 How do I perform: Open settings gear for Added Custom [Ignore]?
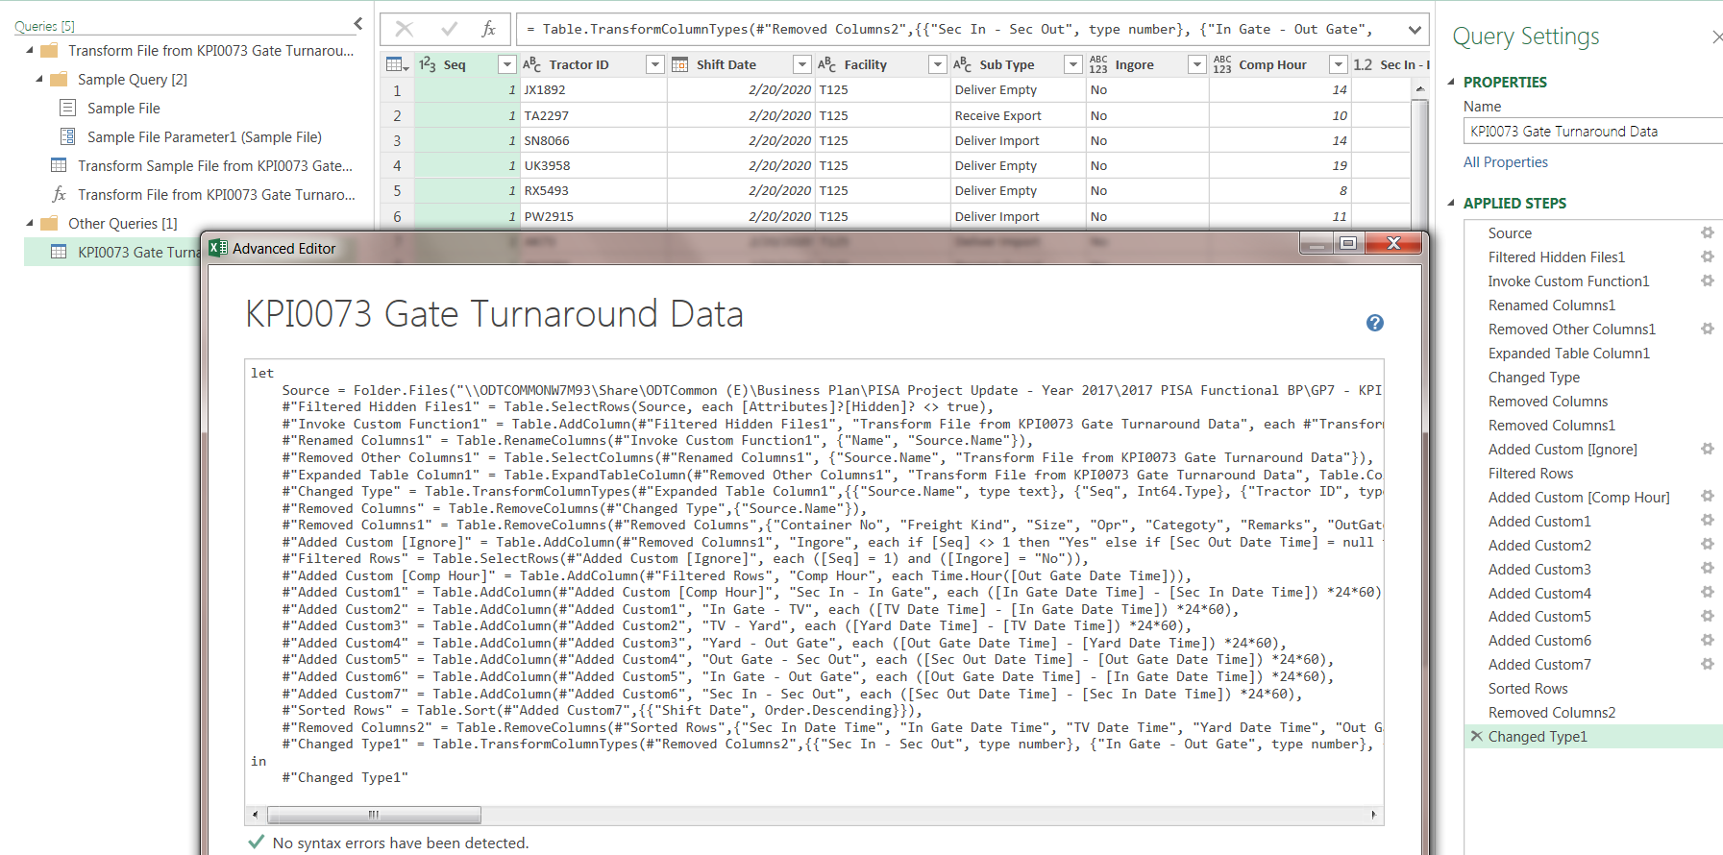click(1708, 449)
